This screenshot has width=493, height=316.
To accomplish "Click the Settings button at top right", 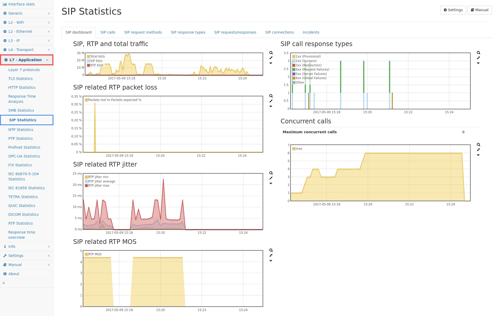I will coord(453,10).
